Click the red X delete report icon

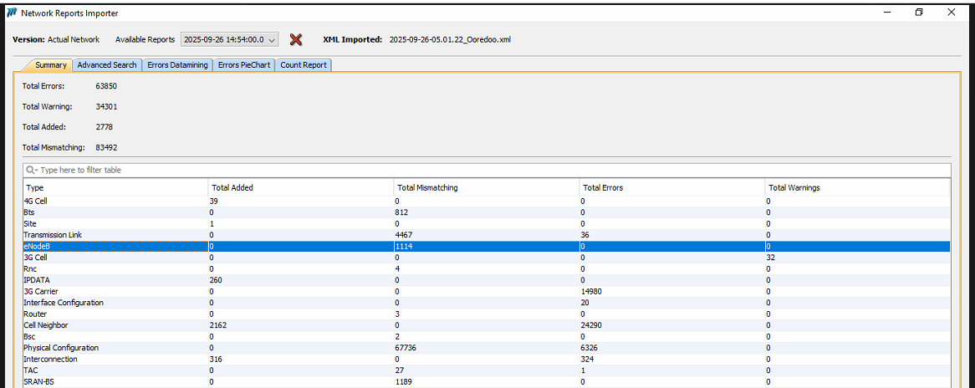pyautogui.click(x=295, y=39)
